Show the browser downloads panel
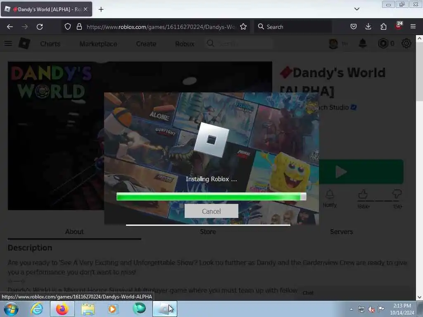423x317 pixels. [x=368, y=26]
